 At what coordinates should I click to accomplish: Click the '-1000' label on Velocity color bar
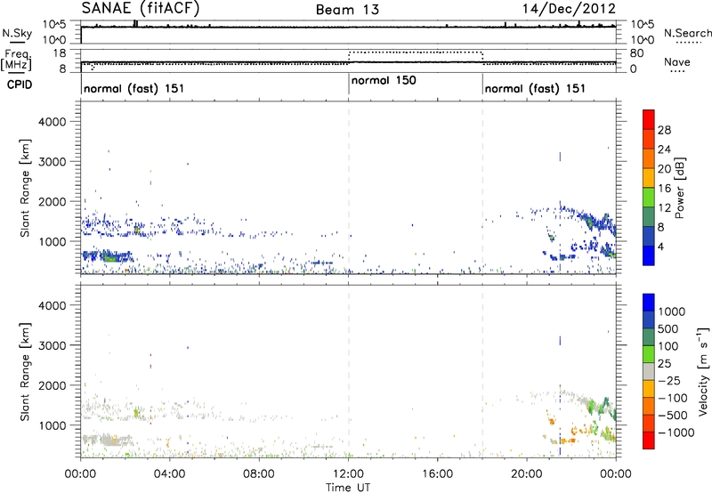coord(676,432)
